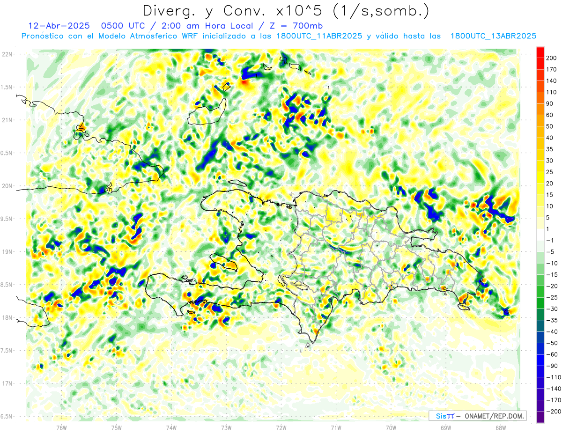Screen dimensions: 562x434
Task: Click the '75W' longitude label
Action: point(117,427)
